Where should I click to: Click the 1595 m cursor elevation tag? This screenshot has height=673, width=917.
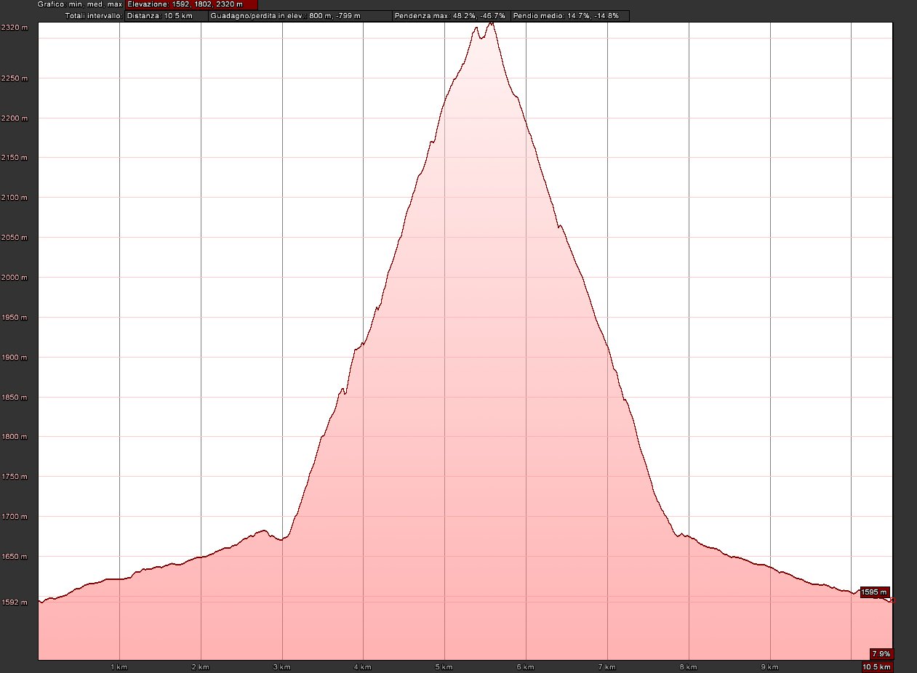click(x=874, y=592)
